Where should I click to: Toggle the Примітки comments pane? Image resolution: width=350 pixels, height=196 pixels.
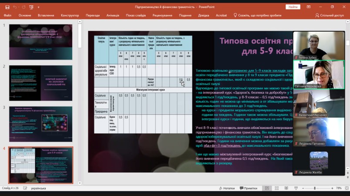(248, 188)
